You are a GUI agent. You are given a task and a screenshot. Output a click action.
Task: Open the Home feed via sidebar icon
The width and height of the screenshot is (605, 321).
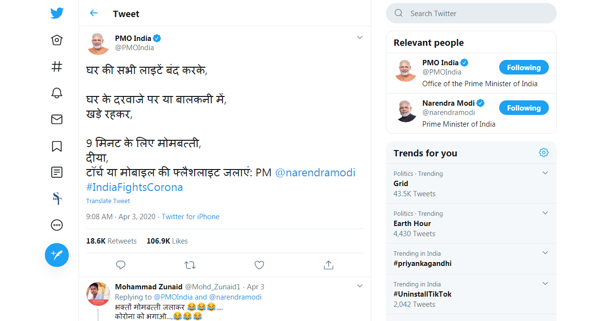(x=57, y=40)
